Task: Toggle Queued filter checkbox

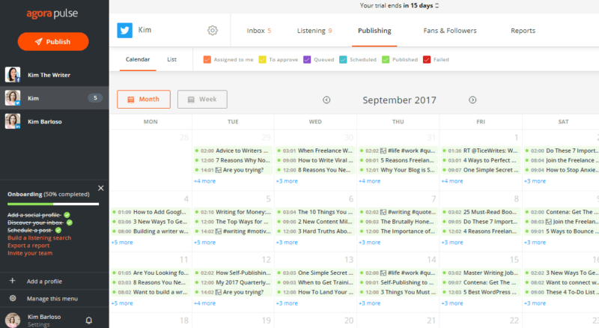Action: [307, 60]
